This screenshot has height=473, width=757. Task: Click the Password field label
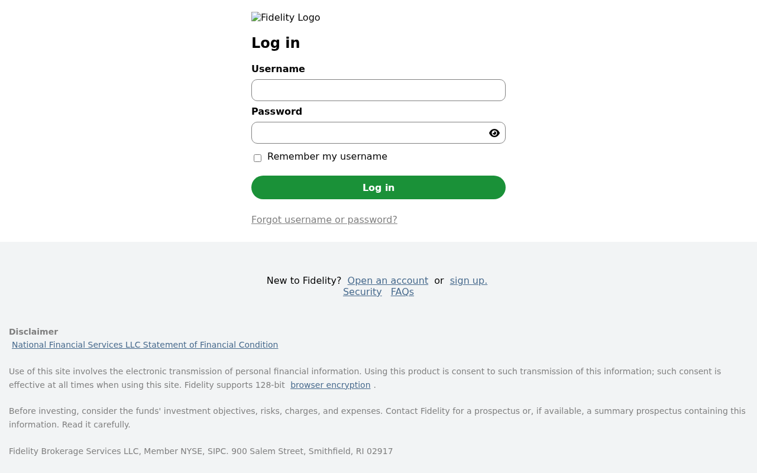277,112
